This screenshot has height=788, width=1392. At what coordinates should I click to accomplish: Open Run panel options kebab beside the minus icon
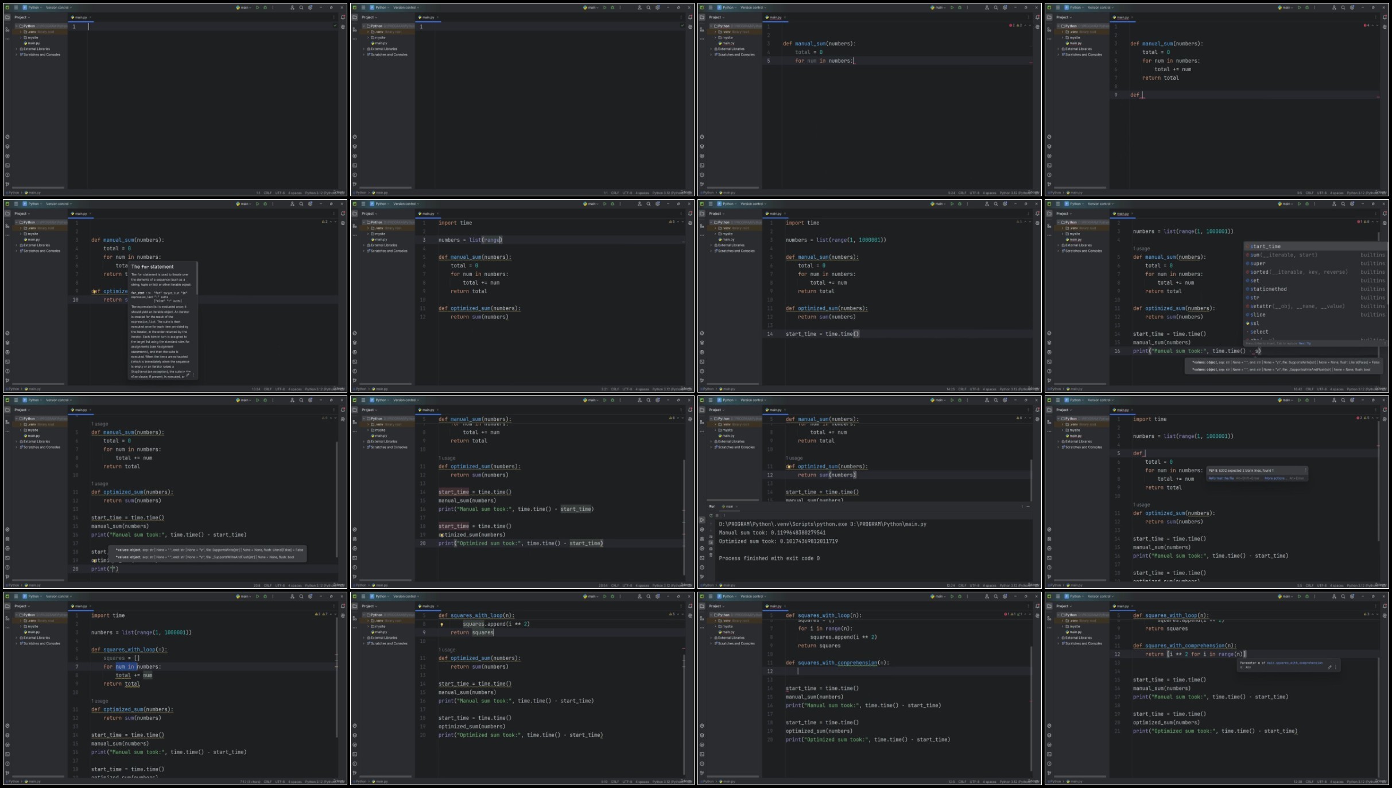point(1022,506)
